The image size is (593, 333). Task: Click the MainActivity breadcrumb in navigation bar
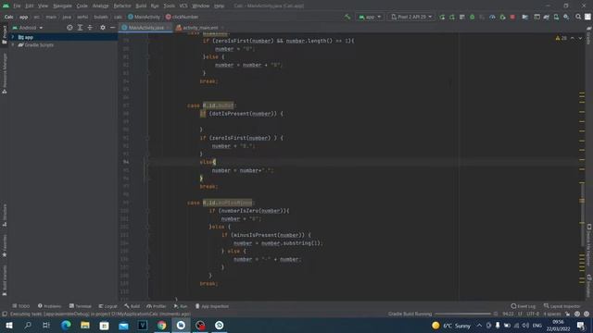point(145,17)
